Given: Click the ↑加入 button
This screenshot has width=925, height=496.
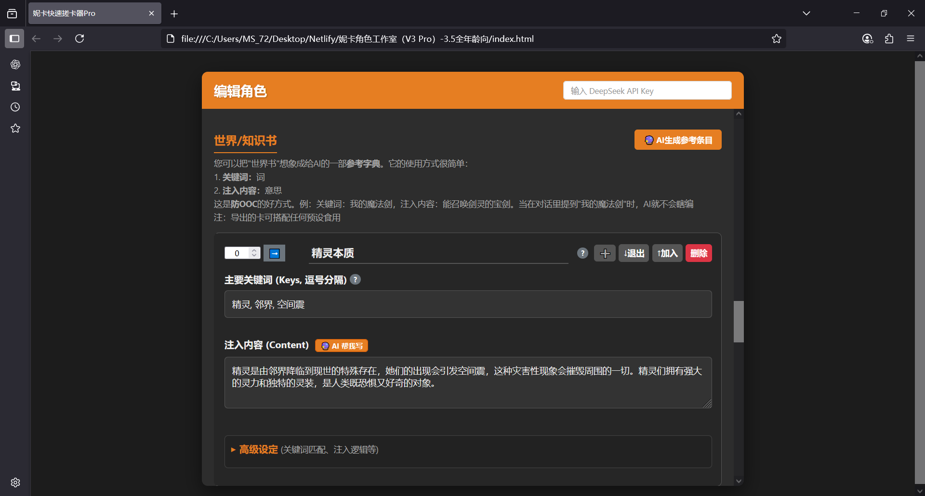Looking at the screenshot, I should tap(667, 253).
